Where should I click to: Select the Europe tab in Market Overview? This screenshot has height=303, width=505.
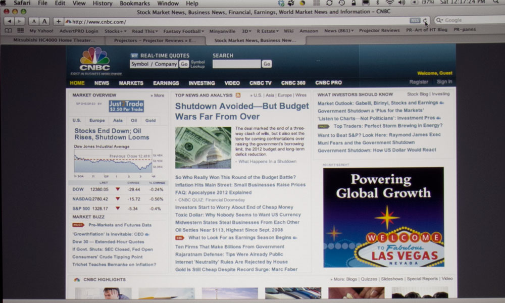click(x=97, y=120)
